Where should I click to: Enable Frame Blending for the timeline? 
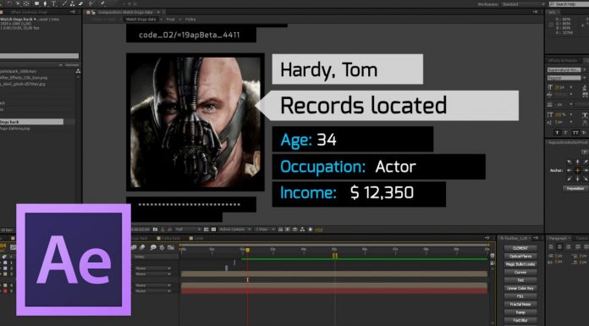(134, 247)
